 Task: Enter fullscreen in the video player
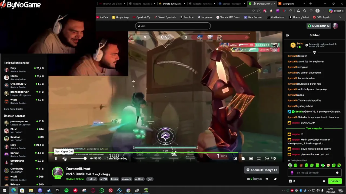259,158
